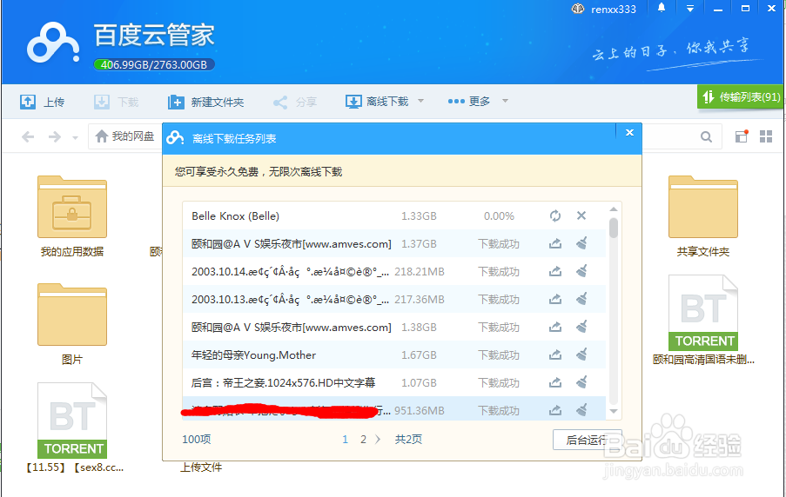
Task: Expand the navigation history dropdown arrow
Action: pyautogui.click(x=75, y=137)
